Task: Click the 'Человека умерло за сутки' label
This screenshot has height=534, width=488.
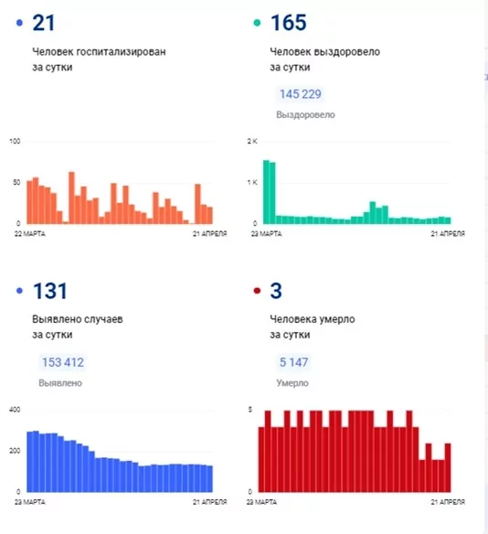Action: click(313, 327)
